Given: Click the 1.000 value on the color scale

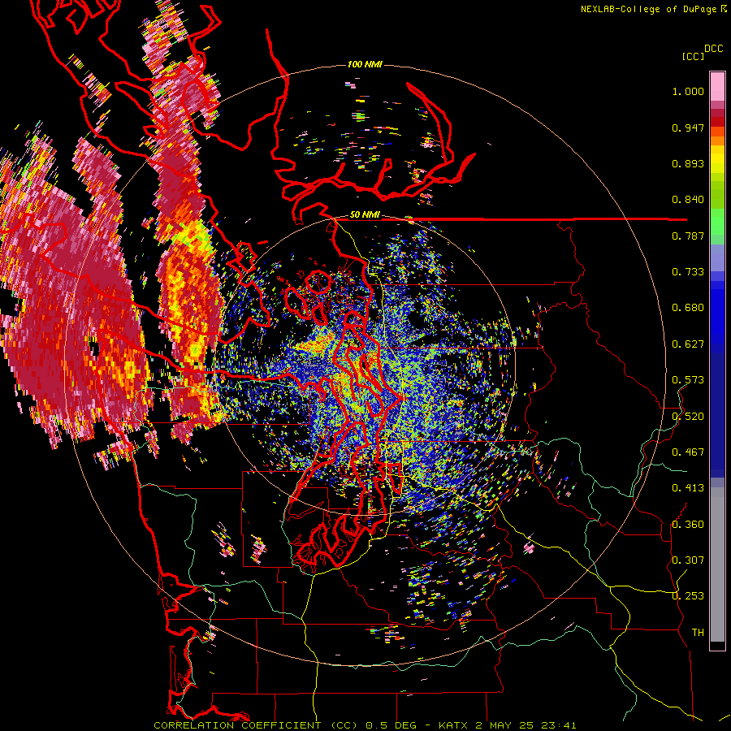Looking at the screenshot, I should (x=688, y=91).
